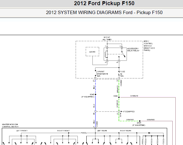The image size is (183, 145).
Task: Click the GRN/VIO label above the pink wire from S308
Action: [134, 96]
